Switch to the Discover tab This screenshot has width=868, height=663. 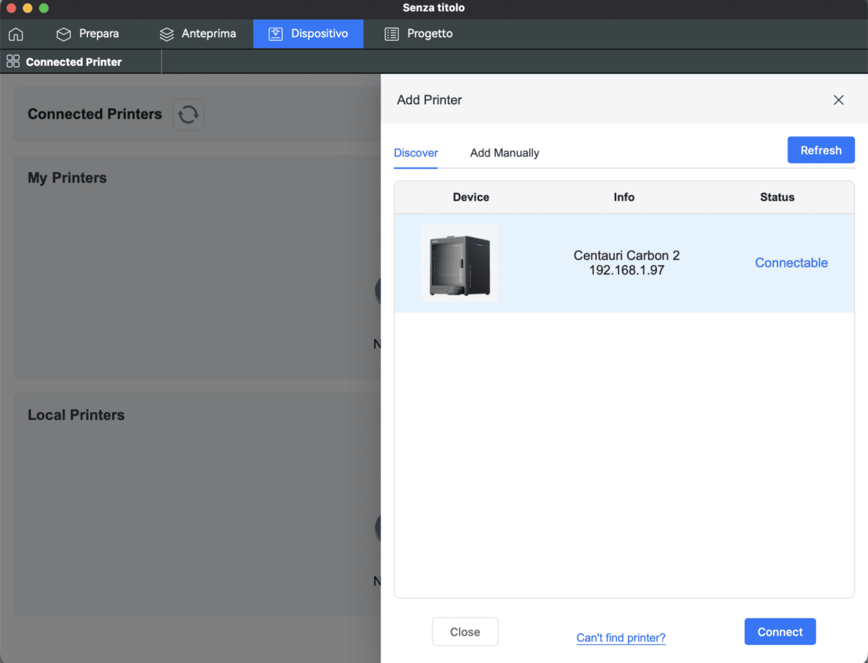(416, 153)
